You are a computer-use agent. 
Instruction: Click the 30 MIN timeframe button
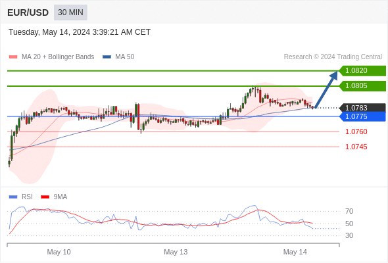(70, 12)
